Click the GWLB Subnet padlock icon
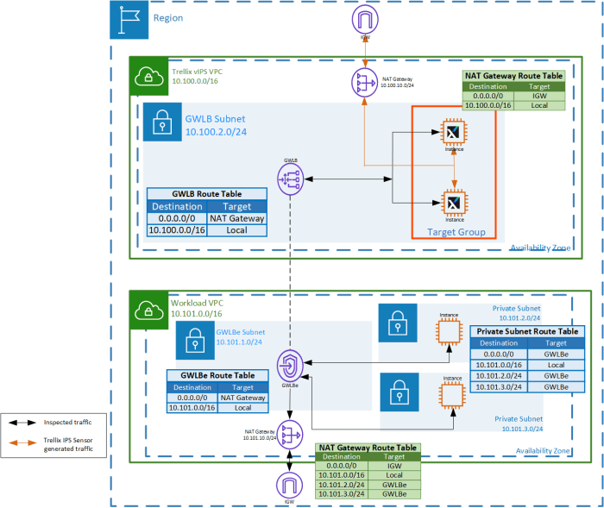Image resolution: width=604 pixels, height=508 pixels. tap(162, 122)
